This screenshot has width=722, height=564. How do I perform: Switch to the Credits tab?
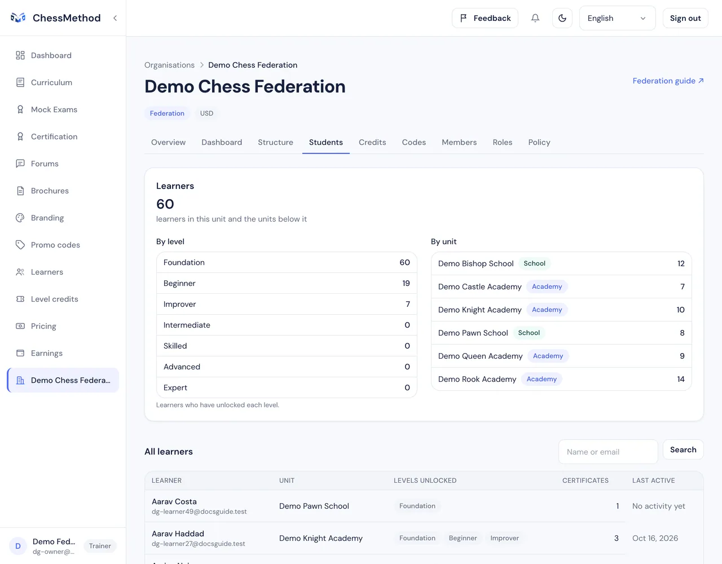[372, 142]
